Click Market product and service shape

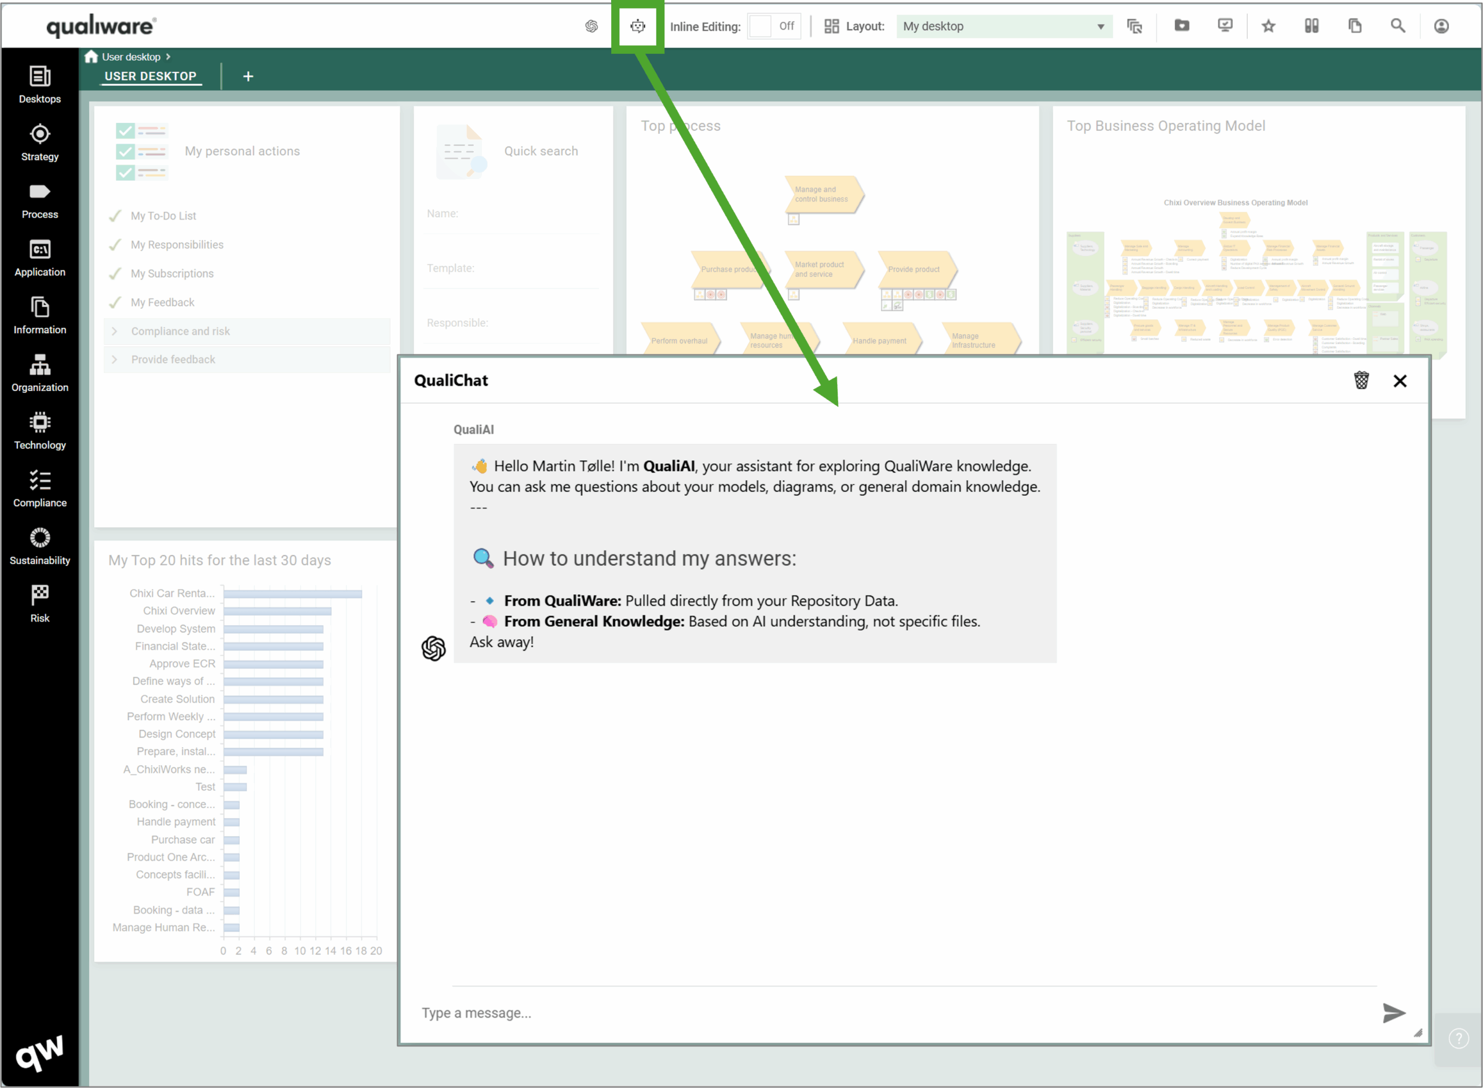pos(823,269)
